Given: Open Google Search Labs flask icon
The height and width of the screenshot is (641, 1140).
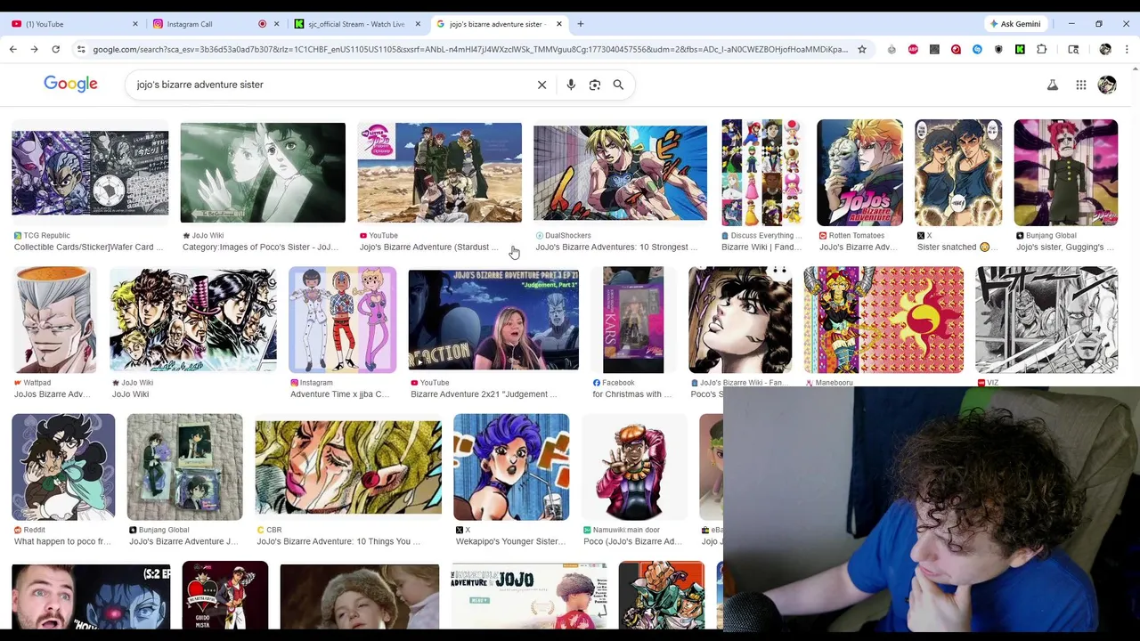Looking at the screenshot, I should coord(1052,85).
